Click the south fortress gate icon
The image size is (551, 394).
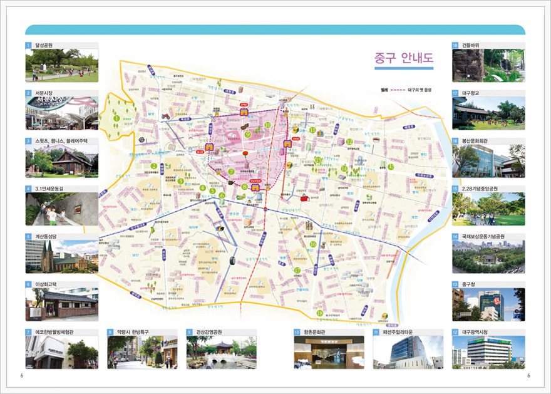tap(255, 187)
